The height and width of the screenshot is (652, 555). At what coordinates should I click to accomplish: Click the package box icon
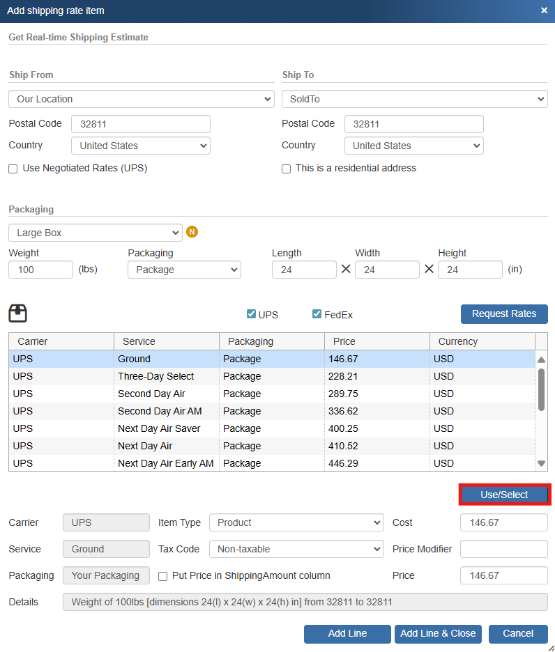[18, 313]
